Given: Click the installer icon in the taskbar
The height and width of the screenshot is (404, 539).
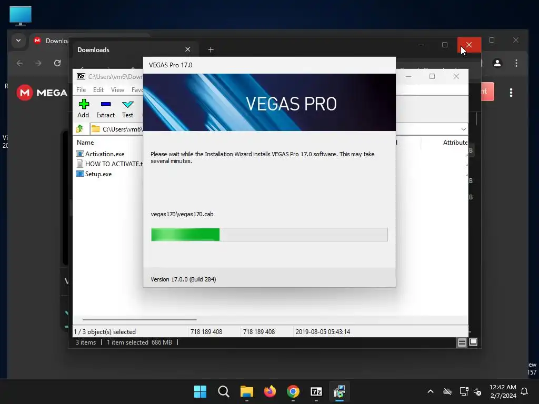Looking at the screenshot, I should tap(340, 391).
